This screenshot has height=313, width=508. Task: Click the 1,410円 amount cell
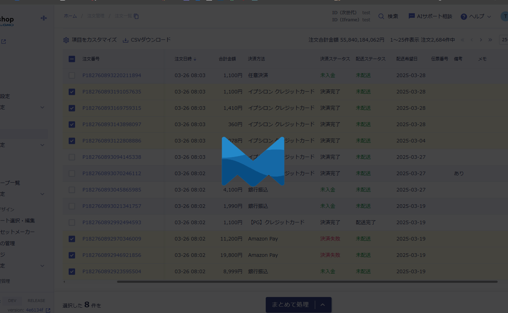(x=233, y=108)
